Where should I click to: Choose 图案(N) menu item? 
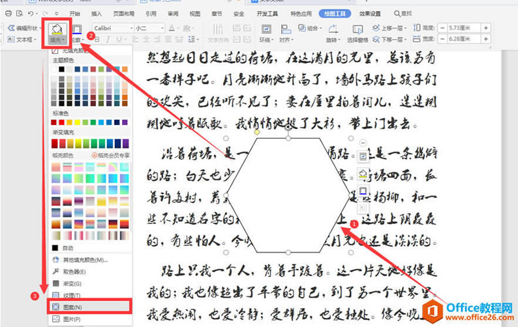coord(89,307)
